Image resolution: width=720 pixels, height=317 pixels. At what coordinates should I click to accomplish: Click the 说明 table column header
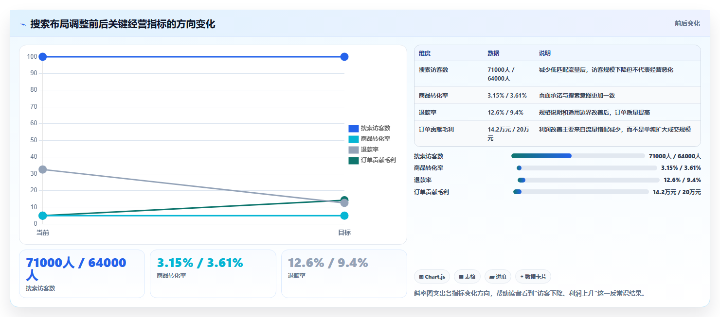point(545,53)
